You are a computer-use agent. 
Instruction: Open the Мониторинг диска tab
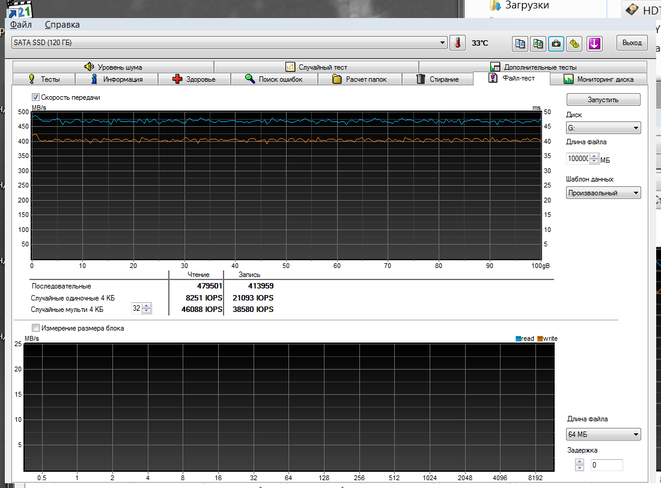point(599,79)
